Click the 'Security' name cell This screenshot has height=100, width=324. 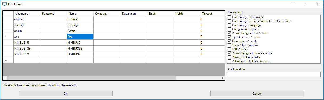(80, 25)
